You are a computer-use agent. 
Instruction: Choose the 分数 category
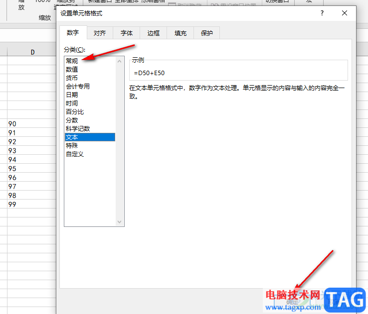pos(90,120)
